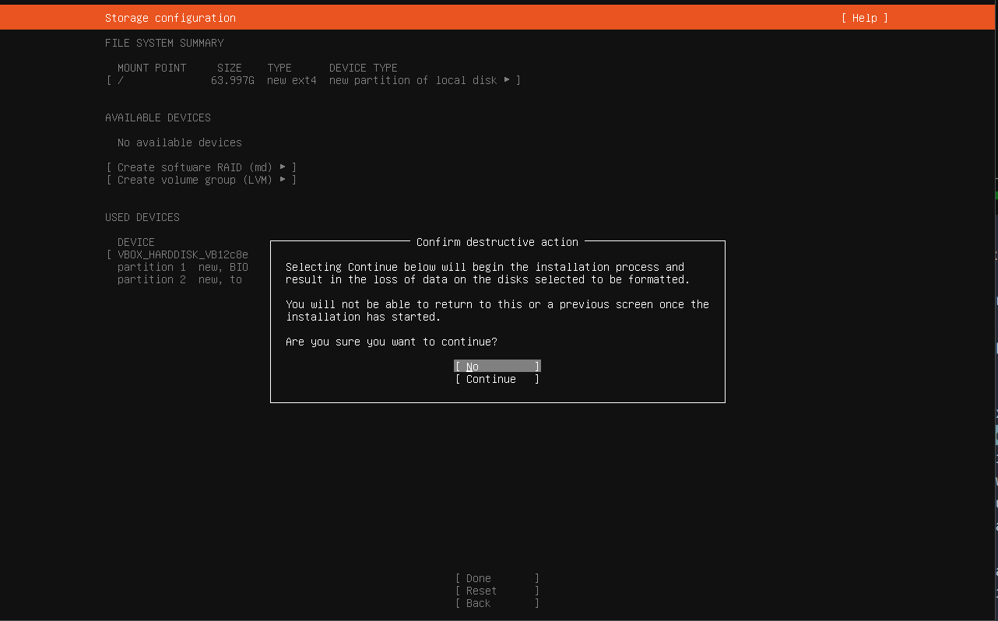Image resolution: width=998 pixels, height=621 pixels.
Task: Select No in the confirmation dialog
Action: tap(497, 367)
